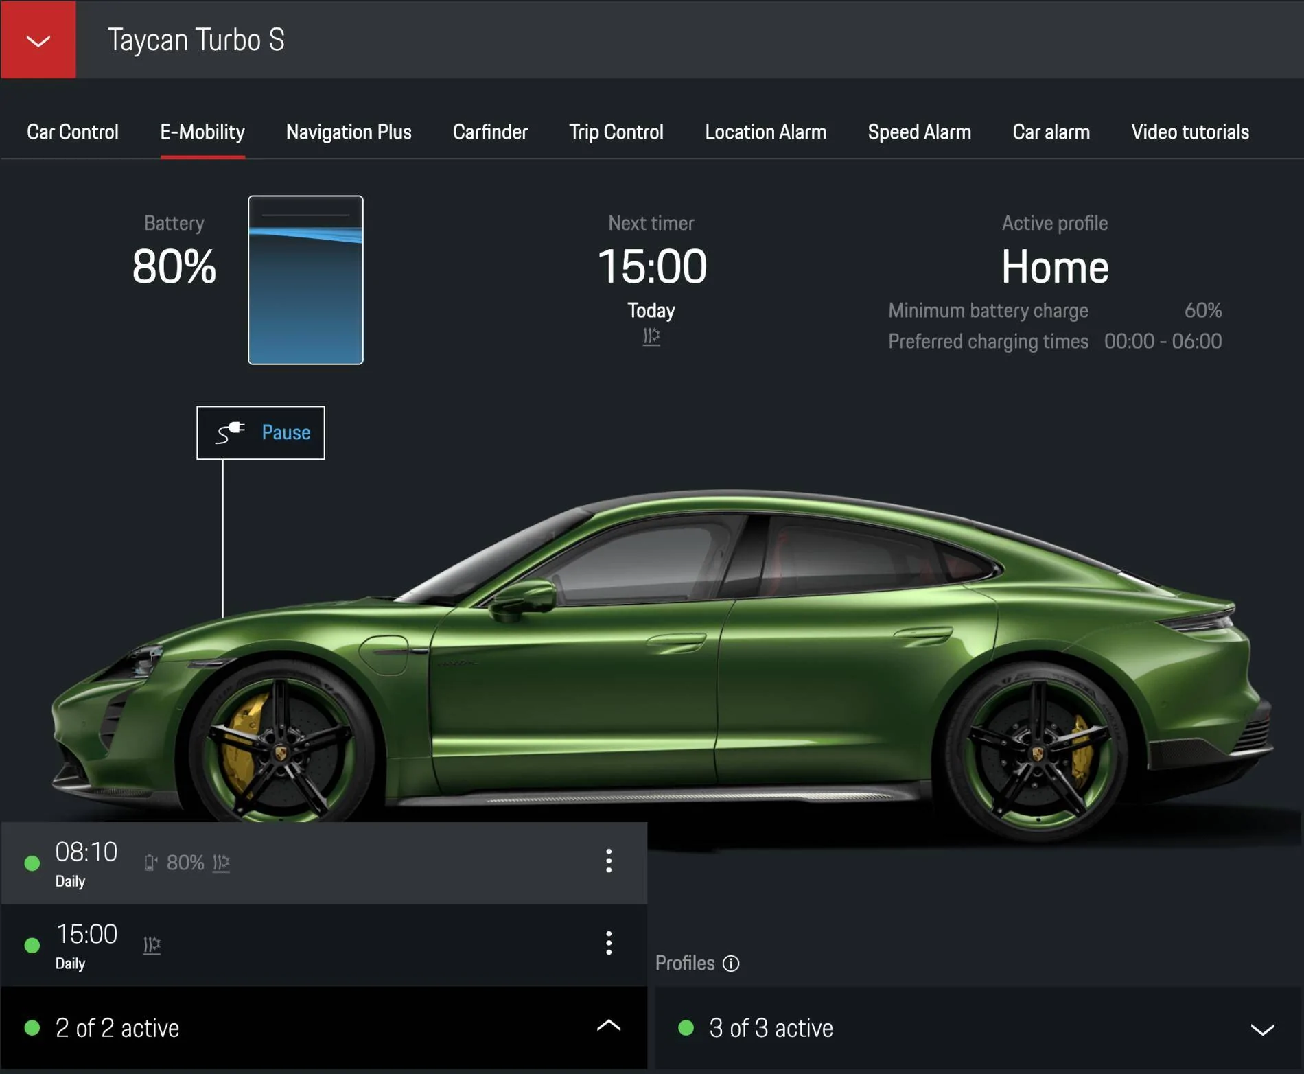Toggle the 08:10 timer green status dot
Image resolution: width=1304 pixels, height=1074 pixels.
coord(32,863)
